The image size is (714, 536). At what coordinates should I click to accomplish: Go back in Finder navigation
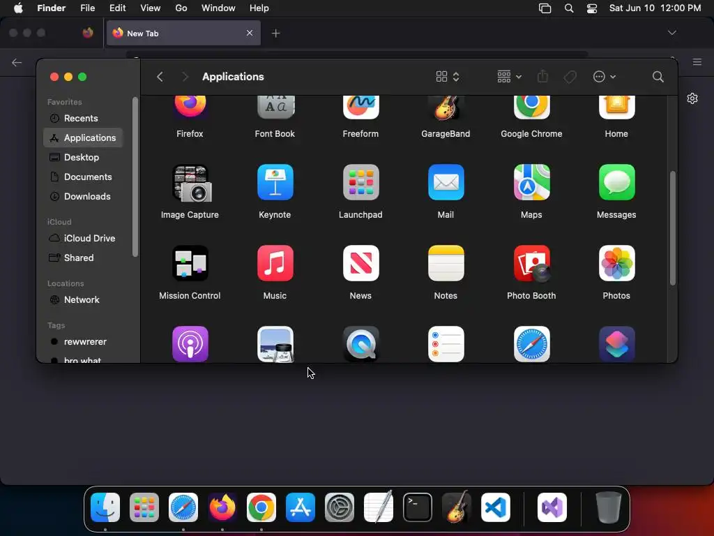coord(160,77)
